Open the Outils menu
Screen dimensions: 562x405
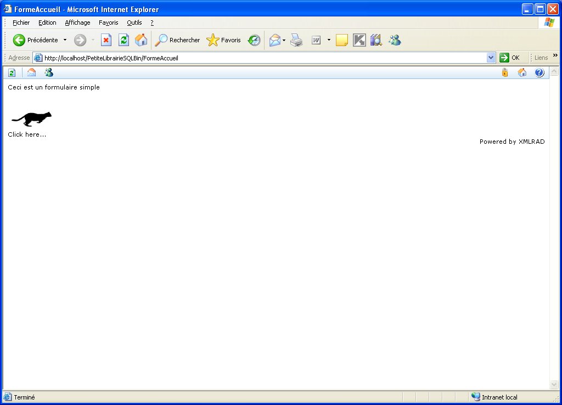click(134, 22)
